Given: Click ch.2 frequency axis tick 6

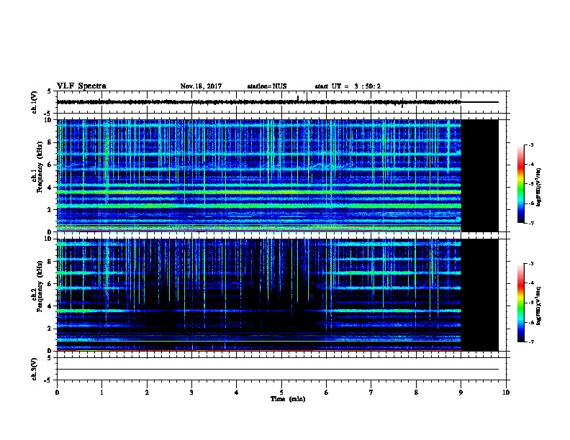Looking at the screenshot, I should [50, 284].
